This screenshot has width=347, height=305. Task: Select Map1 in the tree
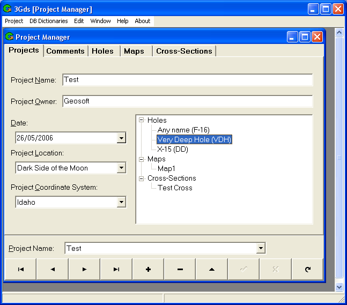click(166, 168)
